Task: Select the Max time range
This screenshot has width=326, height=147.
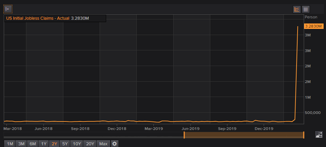Action: [x=103, y=144]
